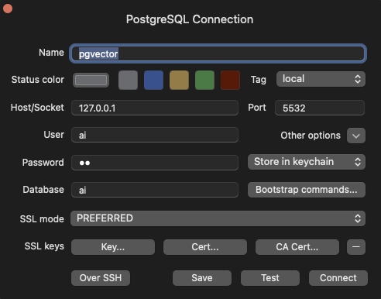Open the Over SSH option
Screen dimensions: 381x299
pyautogui.click(x=101, y=278)
